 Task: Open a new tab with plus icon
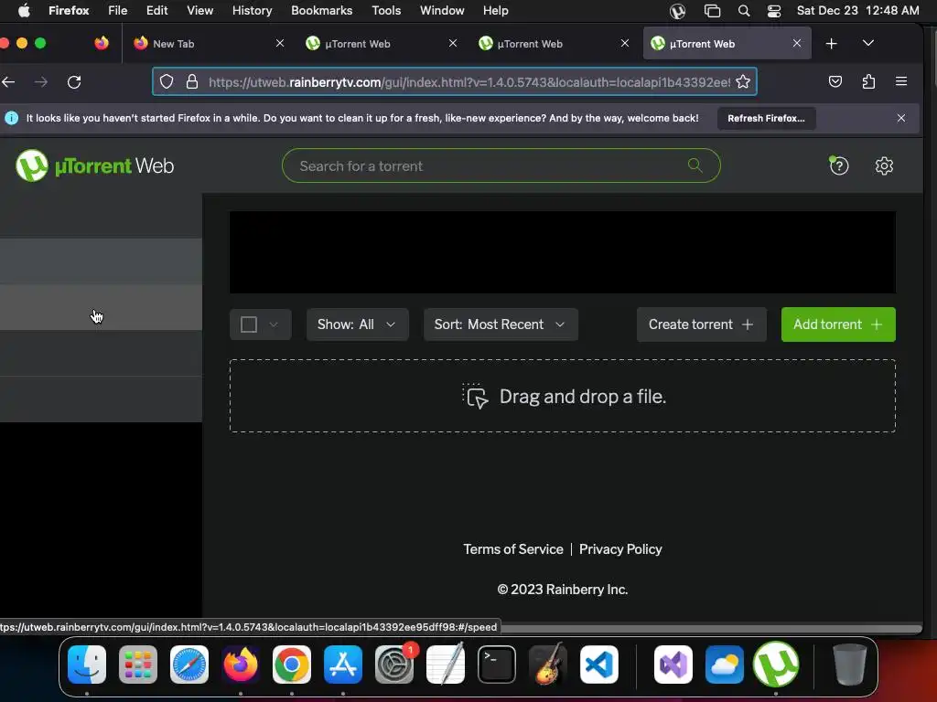[x=831, y=44]
